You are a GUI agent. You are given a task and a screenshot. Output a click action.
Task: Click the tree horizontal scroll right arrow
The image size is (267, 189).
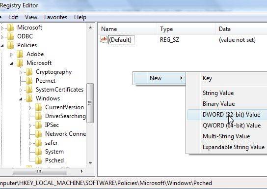pyautogui.click(x=81, y=171)
